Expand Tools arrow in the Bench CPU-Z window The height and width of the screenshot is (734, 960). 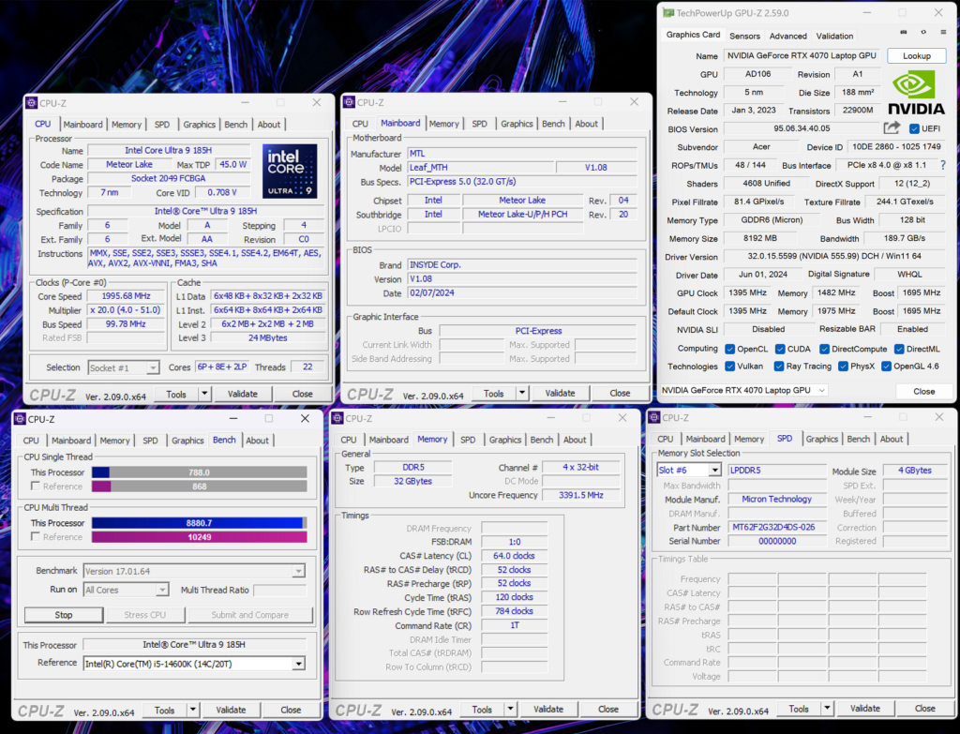pos(193,711)
